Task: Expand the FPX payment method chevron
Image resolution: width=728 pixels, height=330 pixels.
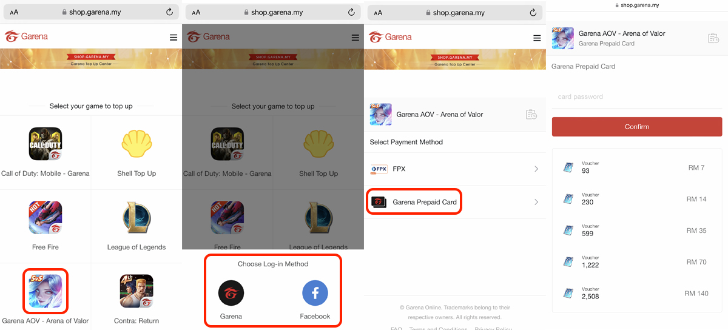Action: tap(536, 169)
